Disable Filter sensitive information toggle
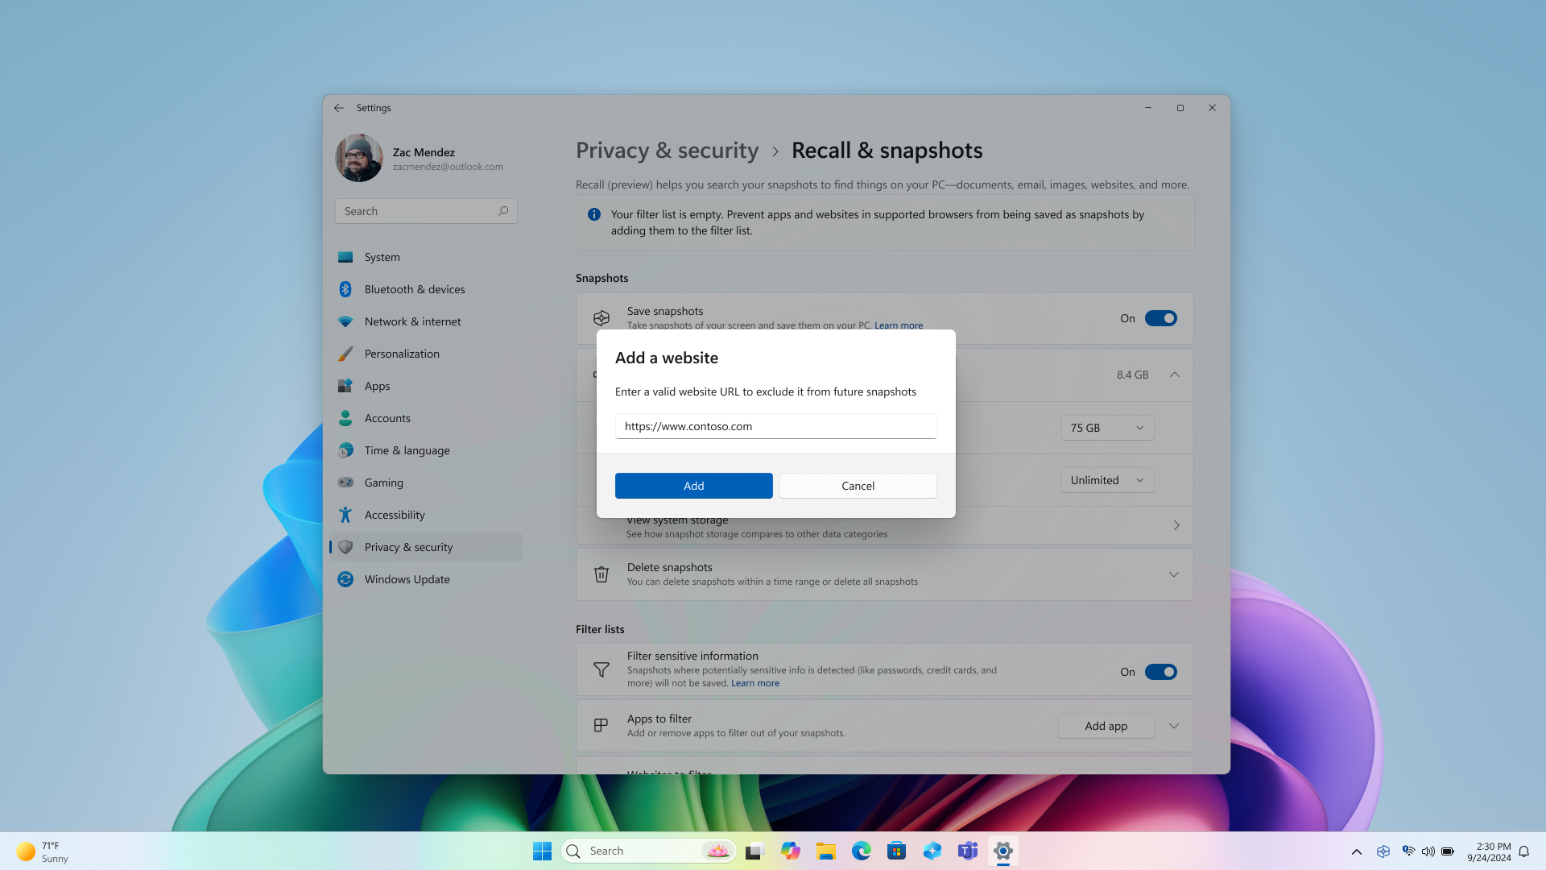 point(1160,671)
